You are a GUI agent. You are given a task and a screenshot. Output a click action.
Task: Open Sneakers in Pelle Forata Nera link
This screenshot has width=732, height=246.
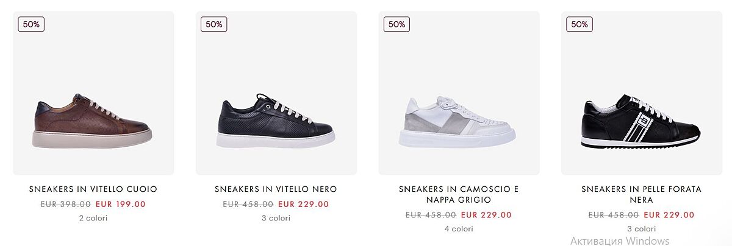[641, 194]
